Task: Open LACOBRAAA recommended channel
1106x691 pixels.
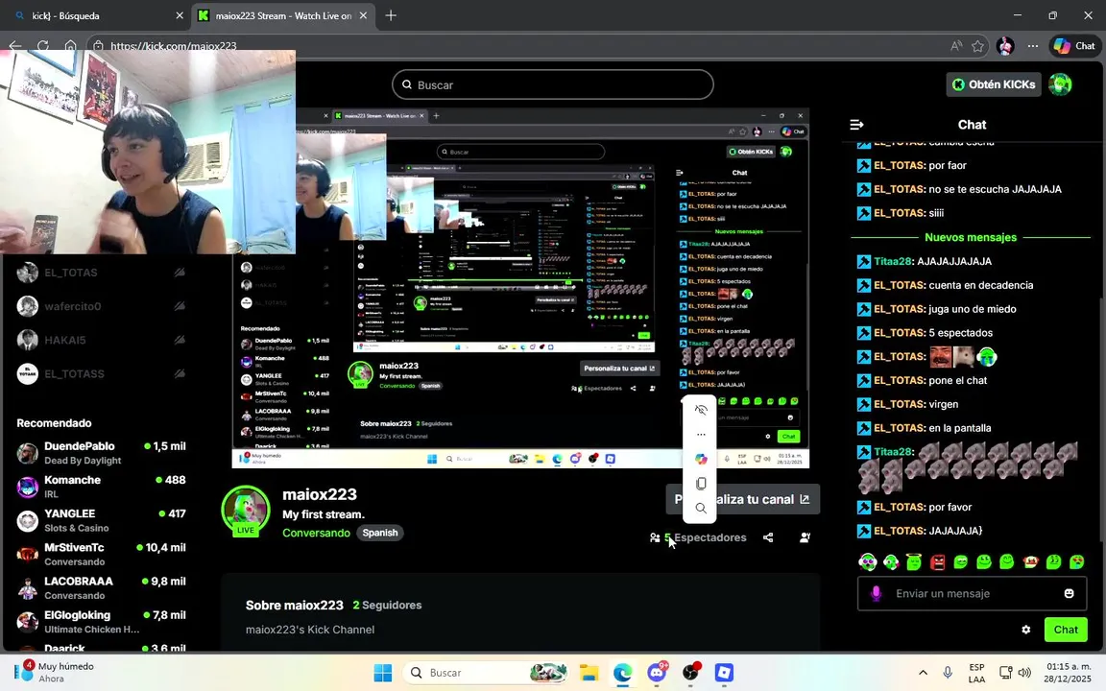Action: click(x=101, y=588)
